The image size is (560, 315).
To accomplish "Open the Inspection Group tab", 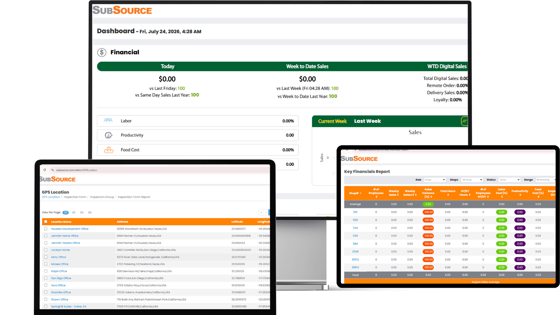I will (102, 197).
